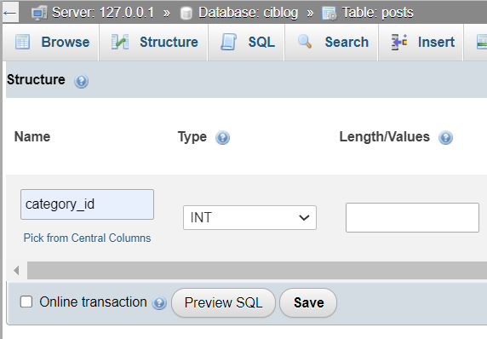Click the back arrow collapse icon

(10, 13)
